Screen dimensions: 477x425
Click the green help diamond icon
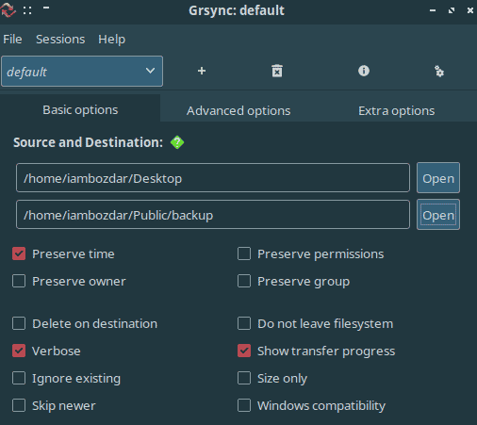pyautogui.click(x=177, y=142)
